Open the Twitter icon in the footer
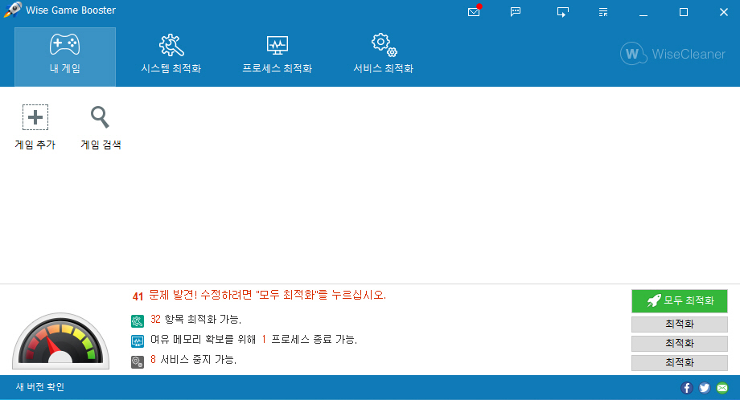 coord(705,388)
